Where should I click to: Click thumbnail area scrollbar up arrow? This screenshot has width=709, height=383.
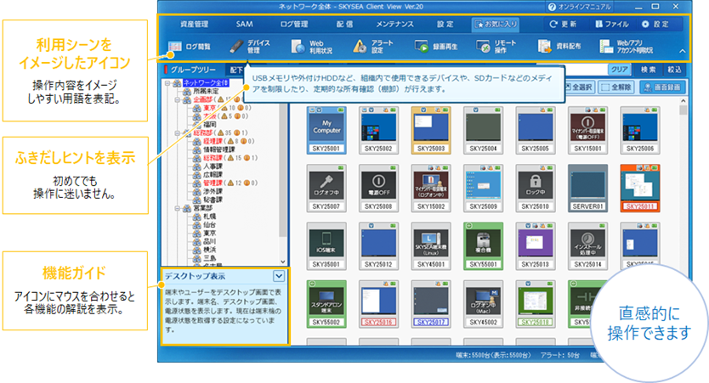pyautogui.click(x=683, y=101)
